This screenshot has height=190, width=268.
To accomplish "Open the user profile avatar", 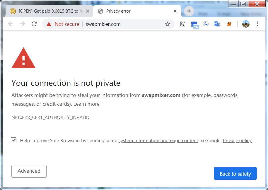I will pyautogui.click(x=246, y=24).
